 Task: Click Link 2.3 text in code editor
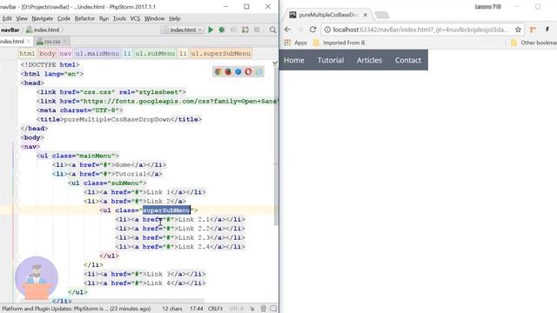tap(194, 237)
